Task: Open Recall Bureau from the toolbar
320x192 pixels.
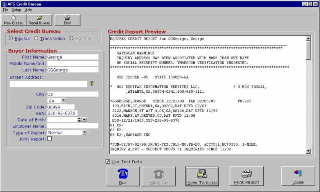Action: [x=39, y=20]
